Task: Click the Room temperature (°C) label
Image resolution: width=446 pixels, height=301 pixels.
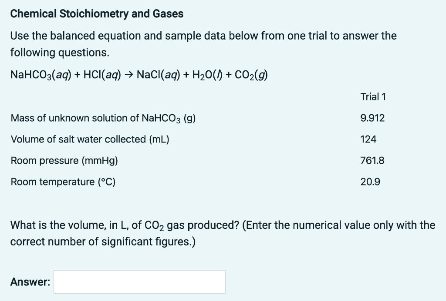Action: [x=63, y=182]
